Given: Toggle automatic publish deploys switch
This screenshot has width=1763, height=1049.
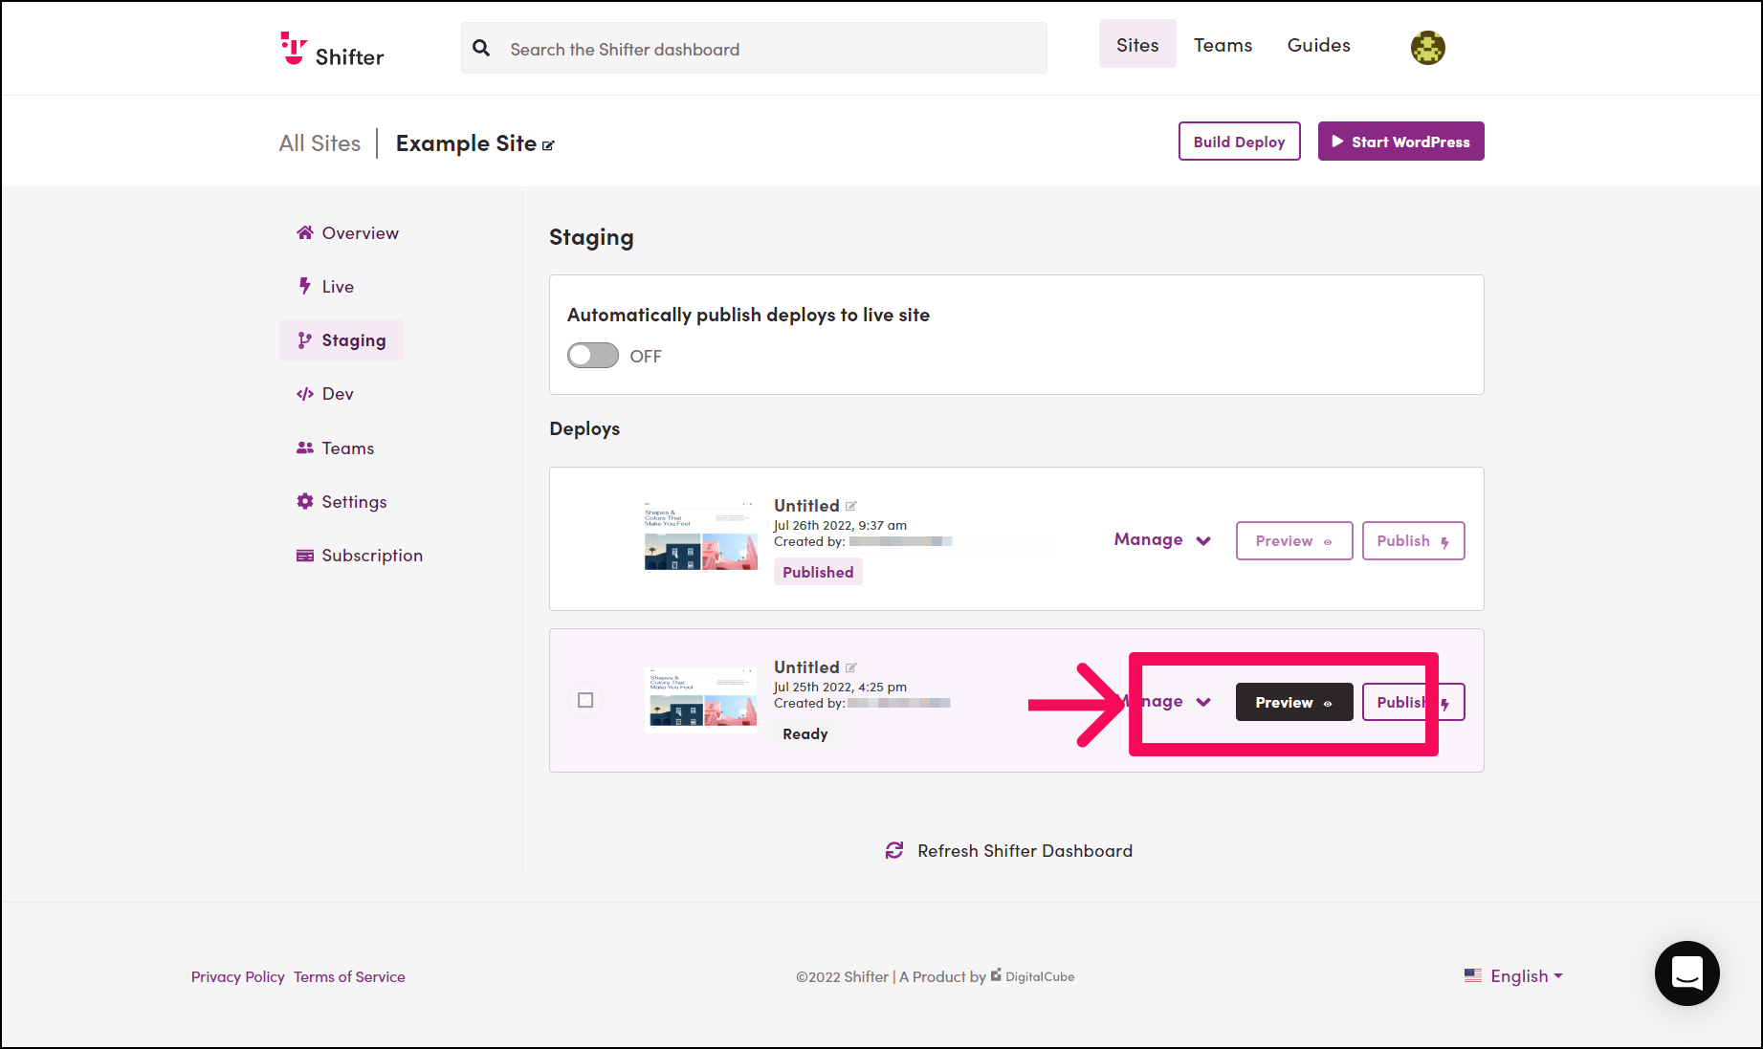Looking at the screenshot, I should [593, 356].
